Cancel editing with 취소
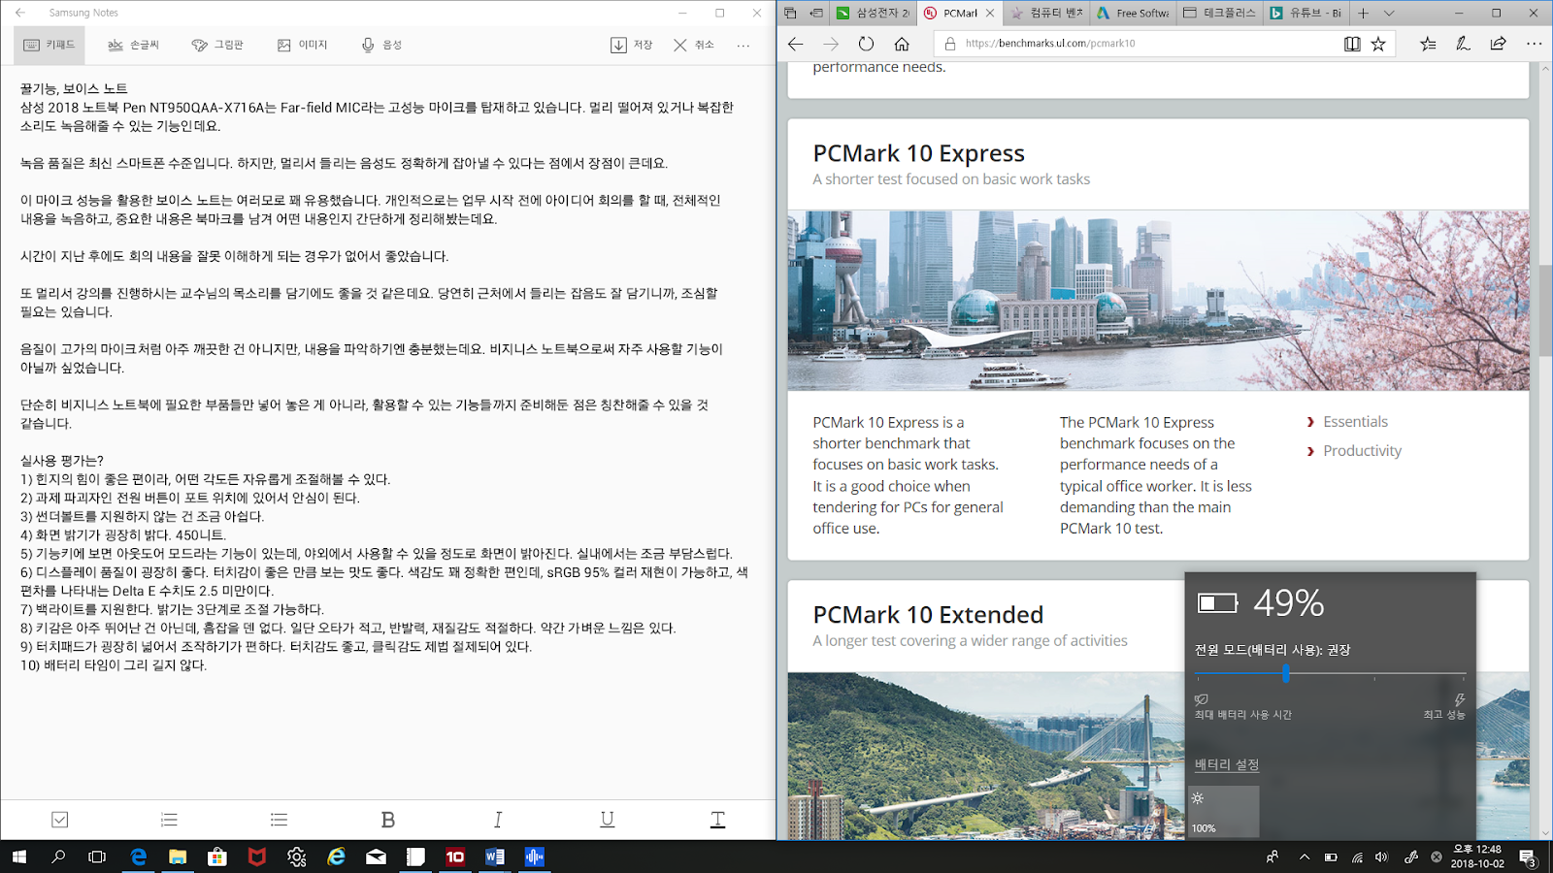This screenshot has width=1553, height=873. click(693, 45)
